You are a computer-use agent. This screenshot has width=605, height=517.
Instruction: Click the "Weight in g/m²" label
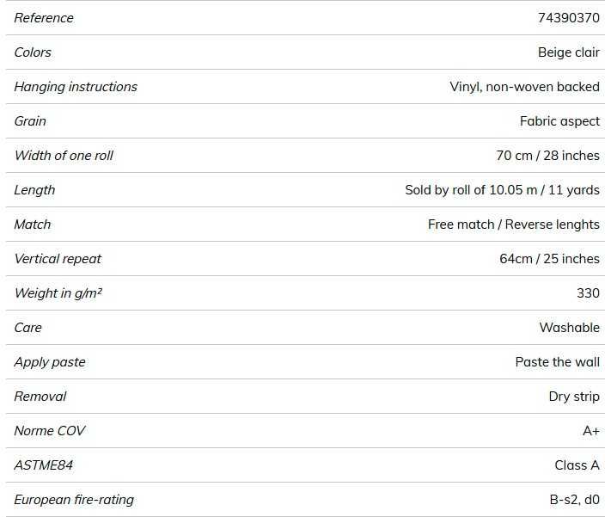tap(58, 293)
